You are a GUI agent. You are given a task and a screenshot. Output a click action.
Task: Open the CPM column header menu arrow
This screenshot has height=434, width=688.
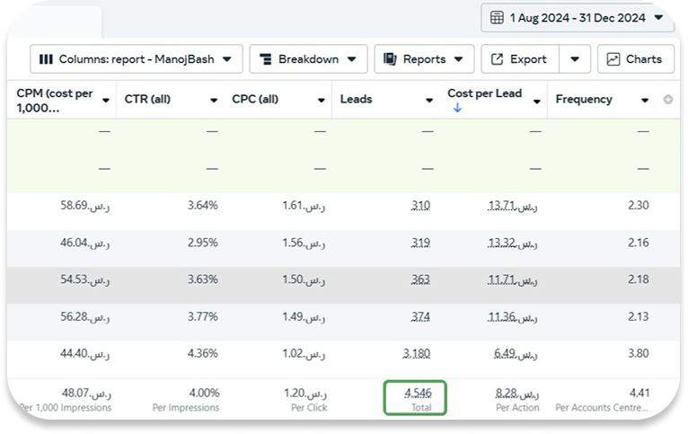coord(106,100)
